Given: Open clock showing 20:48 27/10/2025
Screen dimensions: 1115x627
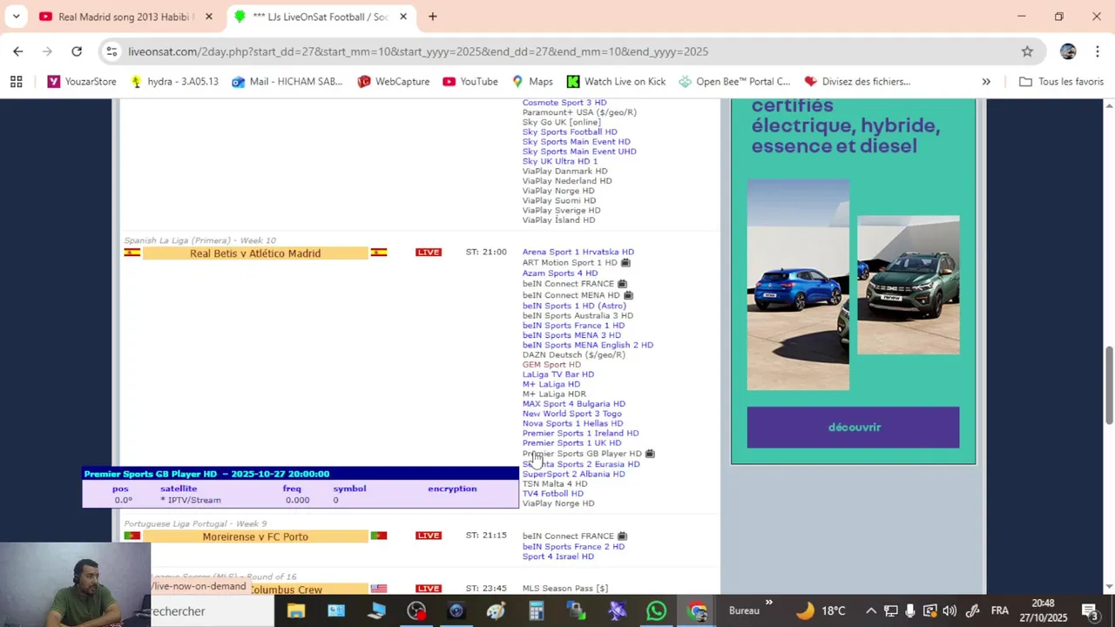Looking at the screenshot, I should click(1044, 610).
